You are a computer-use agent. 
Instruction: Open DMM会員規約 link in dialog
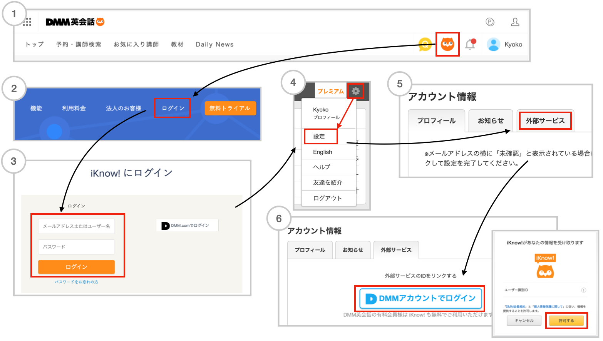(515, 307)
